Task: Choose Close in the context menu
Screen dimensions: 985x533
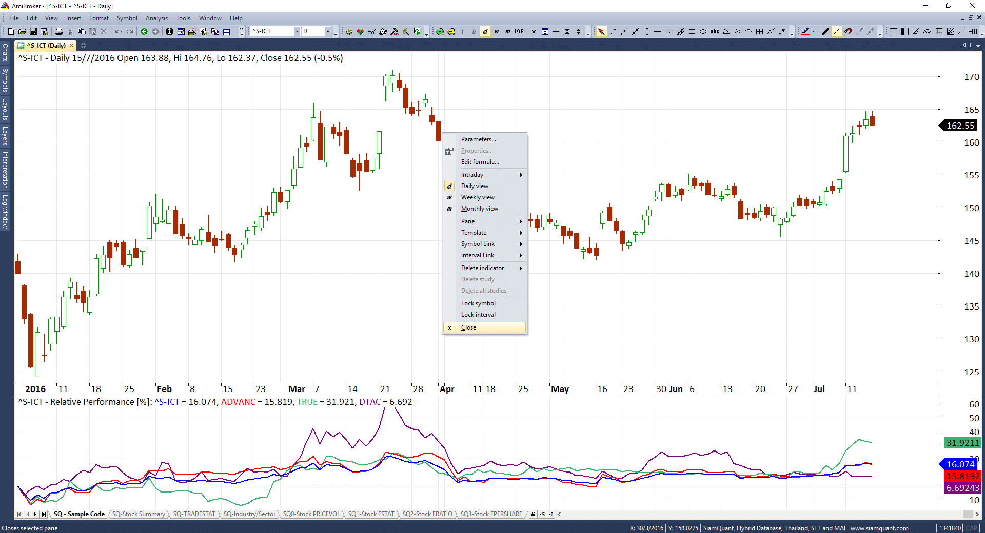Action: (468, 327)
